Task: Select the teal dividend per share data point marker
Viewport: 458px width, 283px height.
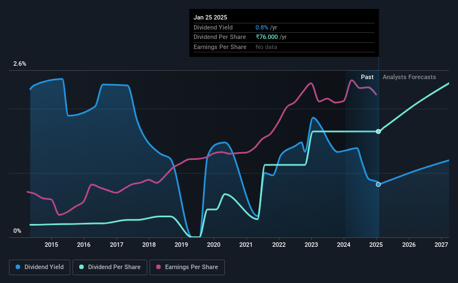Action: click(378, 131)
